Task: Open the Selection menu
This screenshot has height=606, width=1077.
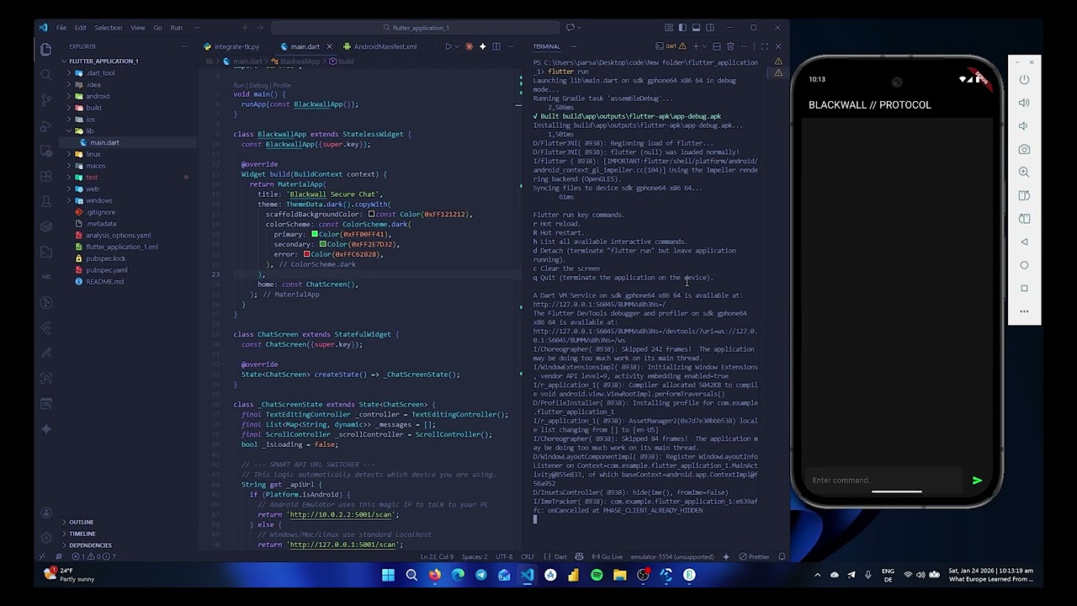Action: tap(108, 27)
